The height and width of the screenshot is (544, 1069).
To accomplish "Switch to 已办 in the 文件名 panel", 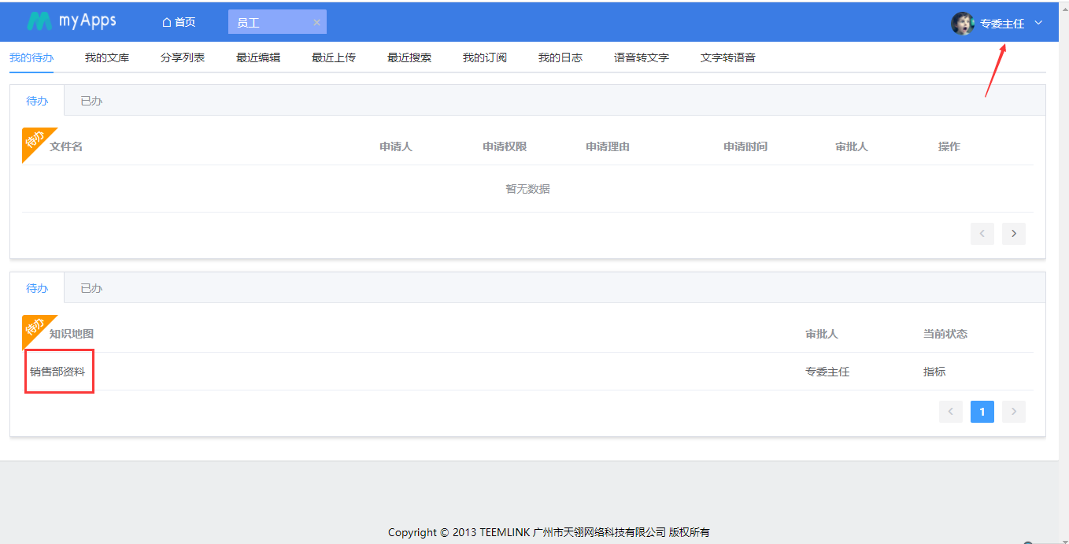I will click(x=91, y=101).
